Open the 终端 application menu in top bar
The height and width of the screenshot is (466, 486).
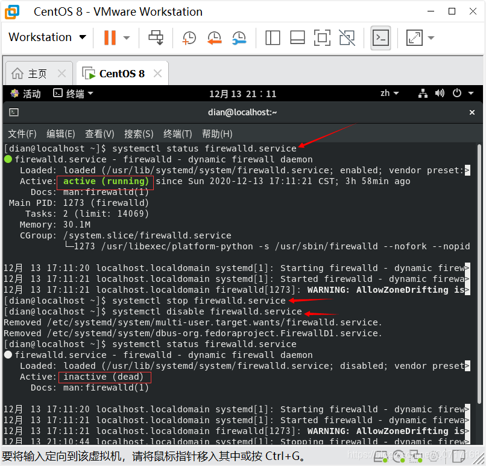pos(73,94)
